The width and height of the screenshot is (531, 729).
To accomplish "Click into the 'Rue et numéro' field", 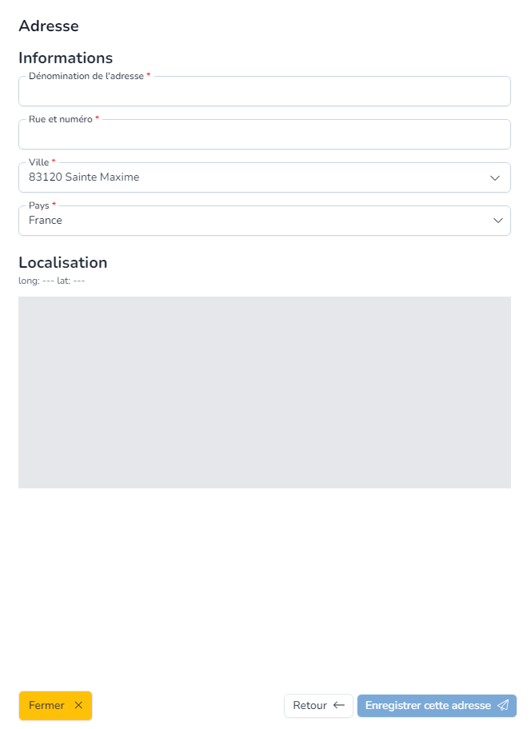I will coord(264,137).
